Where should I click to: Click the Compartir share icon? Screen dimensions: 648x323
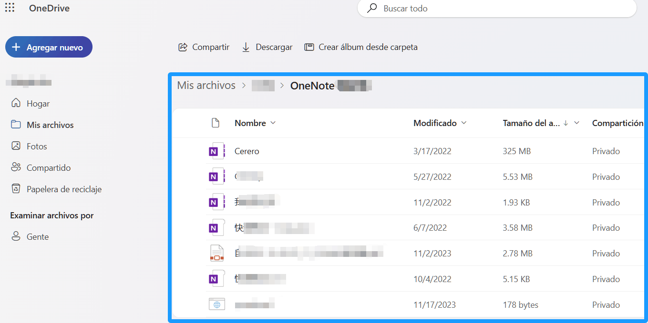182,47
